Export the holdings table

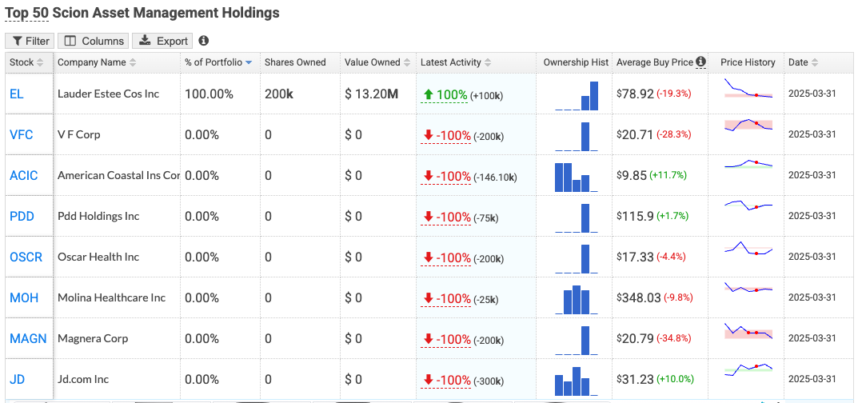tap(163, 41)
